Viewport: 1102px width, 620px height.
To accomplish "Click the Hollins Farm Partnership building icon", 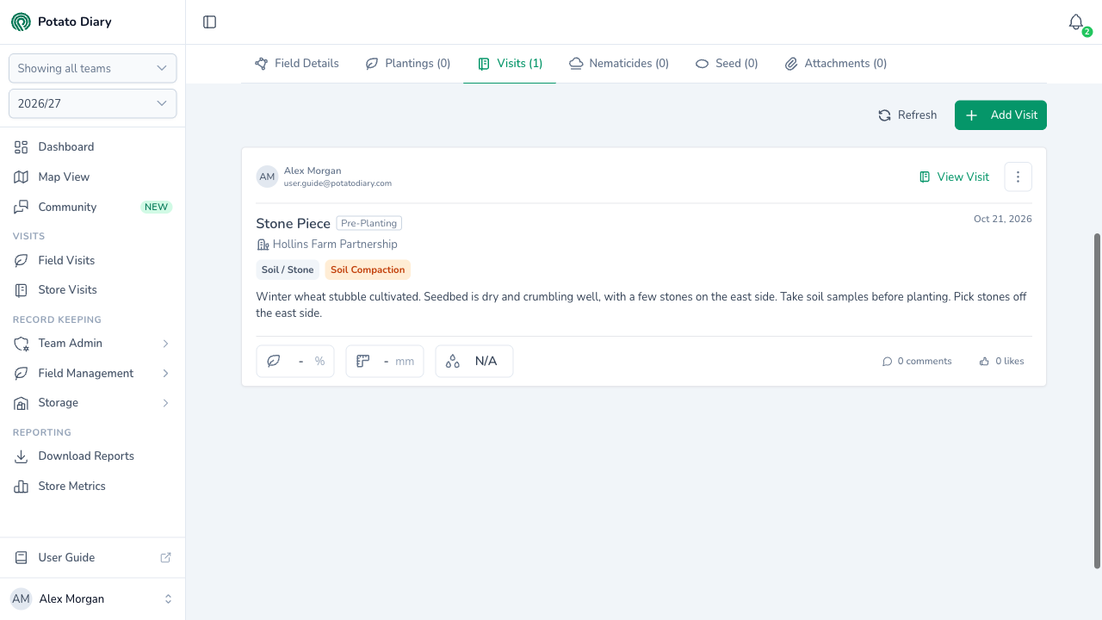I will tap(263, 245).
